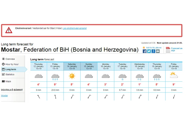Click the 2° temperature on Tuesday
186x125 pixels.
click(122, 84)
